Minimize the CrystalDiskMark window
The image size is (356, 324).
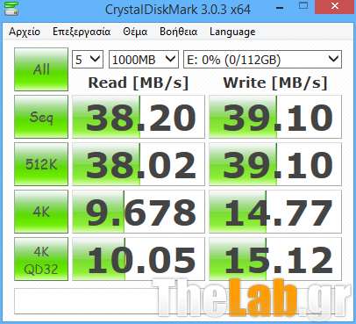(280, 8)
